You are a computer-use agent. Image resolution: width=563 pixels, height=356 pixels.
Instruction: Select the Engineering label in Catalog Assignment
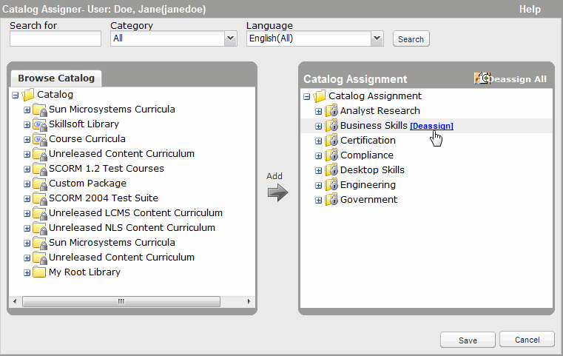click(x=368, y=185)
